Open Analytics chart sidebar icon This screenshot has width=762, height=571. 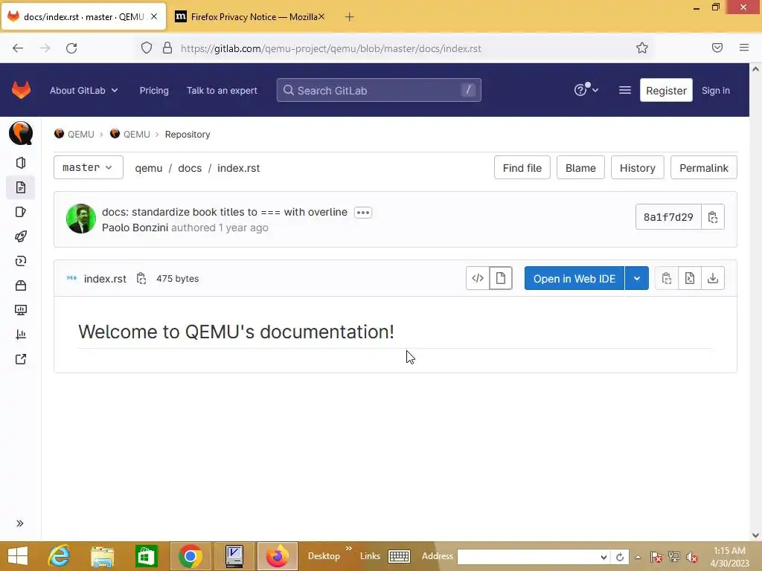(21, 335)
